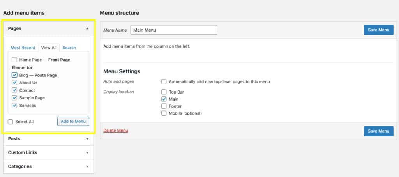Image resolution: width=399 pixels, height=177 pixels.
Task: Select the View All tab
Action: (x=49, y=48)
